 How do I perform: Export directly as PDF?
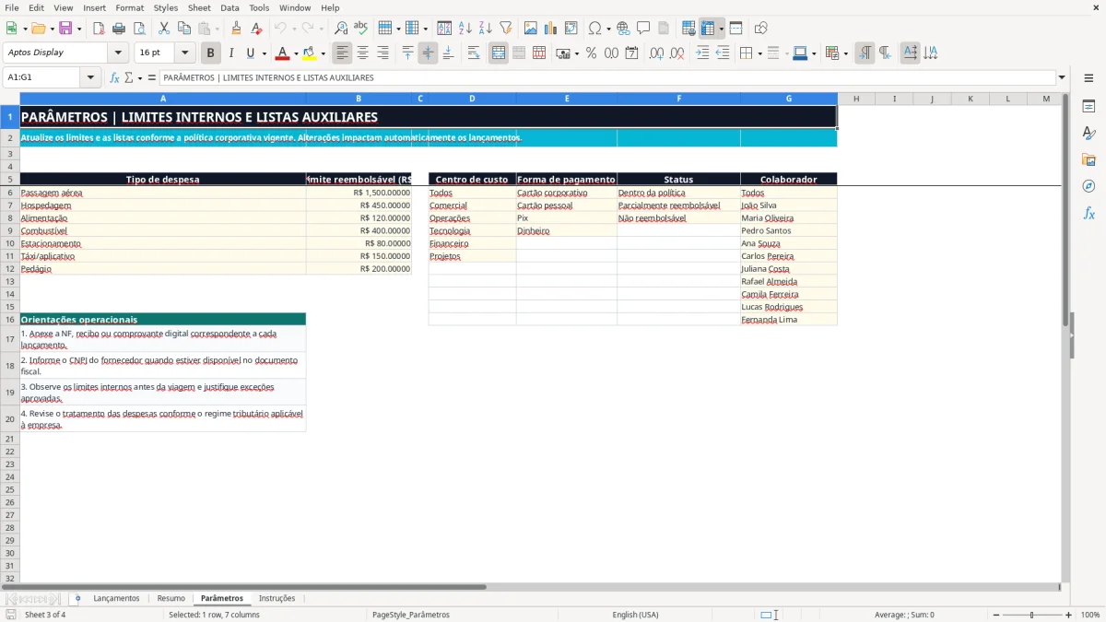pyautogui.click(x=99, y=29)
